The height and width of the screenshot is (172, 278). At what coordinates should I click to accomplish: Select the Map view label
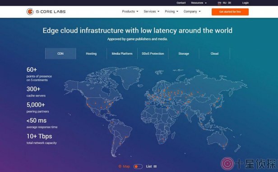pyautogui.click(x=126, y=166)
